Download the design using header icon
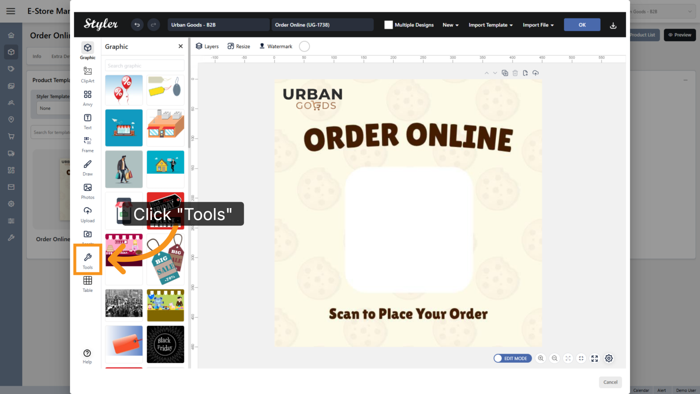Screen dimensions: 700x394 (613, 25)
